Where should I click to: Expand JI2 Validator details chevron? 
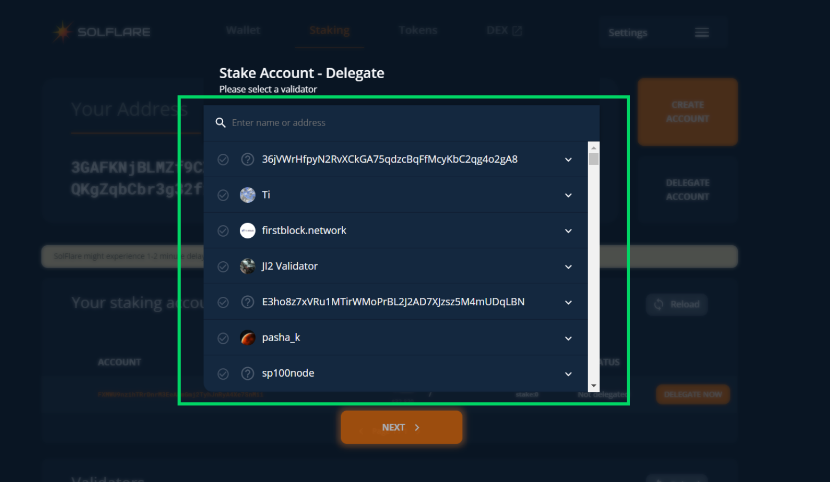click(568, 267)
